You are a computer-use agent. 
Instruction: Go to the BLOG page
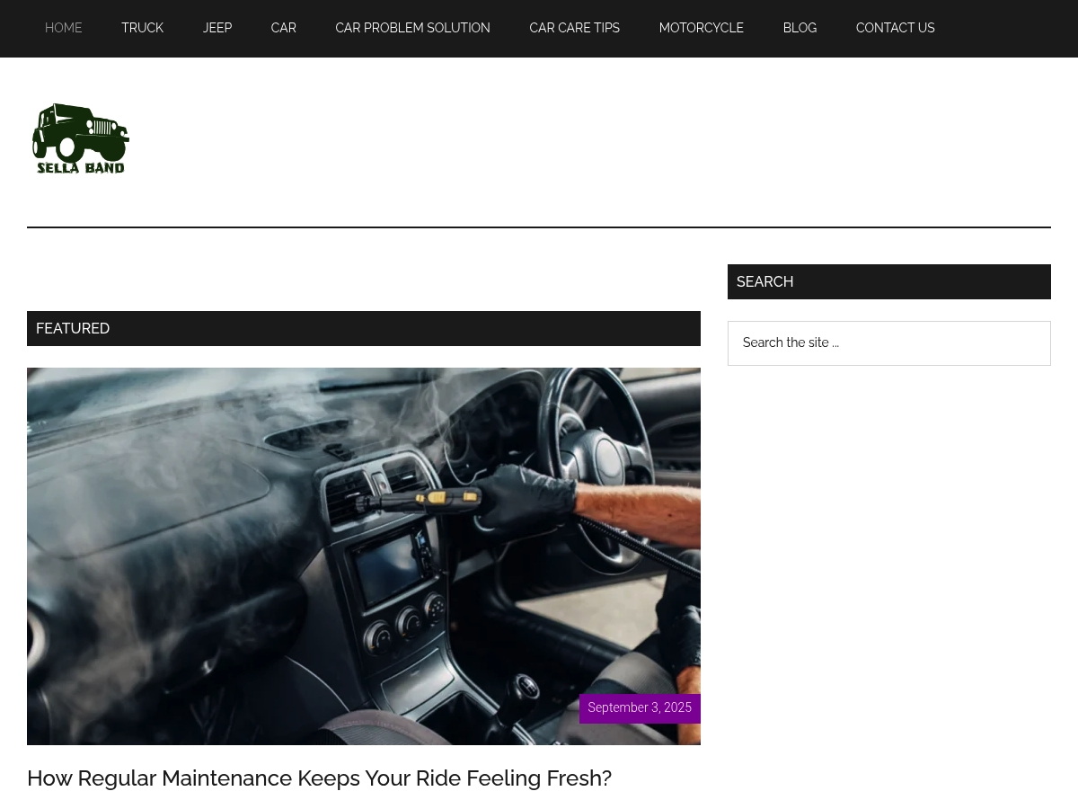[x=800, y=28]
